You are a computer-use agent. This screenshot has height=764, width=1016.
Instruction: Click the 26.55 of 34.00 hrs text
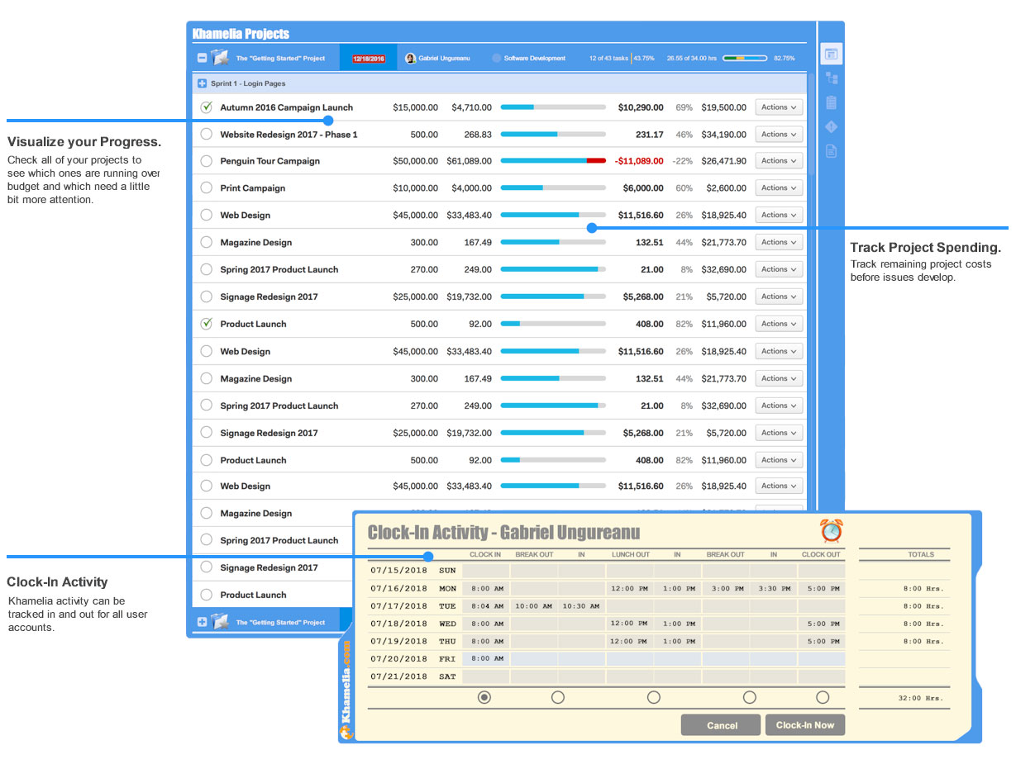[x=691, y=59]
